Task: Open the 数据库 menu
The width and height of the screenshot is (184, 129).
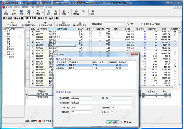Action: [25, 7]
